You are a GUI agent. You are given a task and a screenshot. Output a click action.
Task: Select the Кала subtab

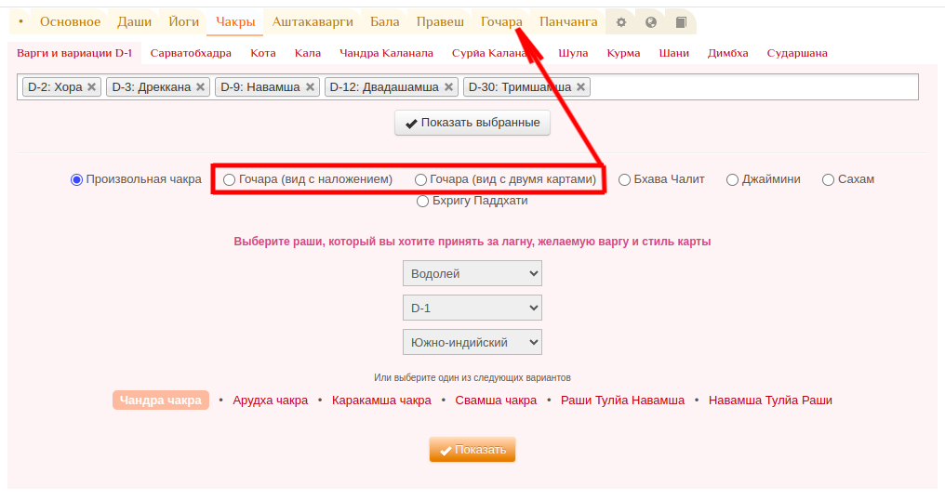coord(308,53)
